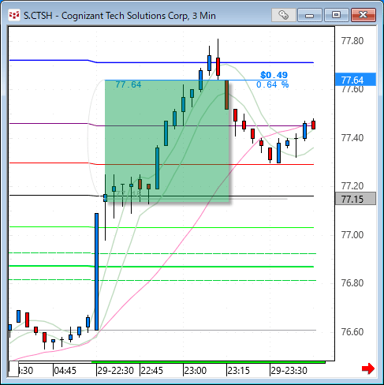Click the 77.00 price scale label
The height and width of the screenshot is (385, 384).
(352, 234)
